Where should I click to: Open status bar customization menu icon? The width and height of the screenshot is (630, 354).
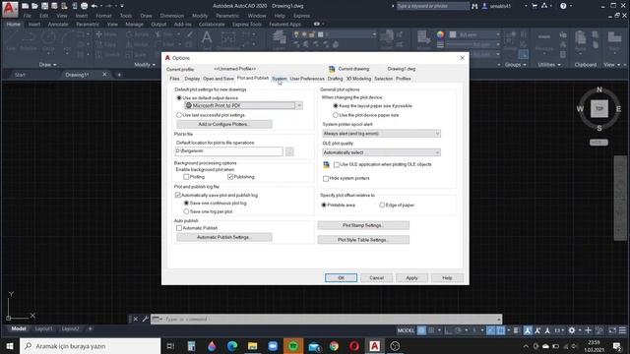pyautogui.click(x=622, y=330)
